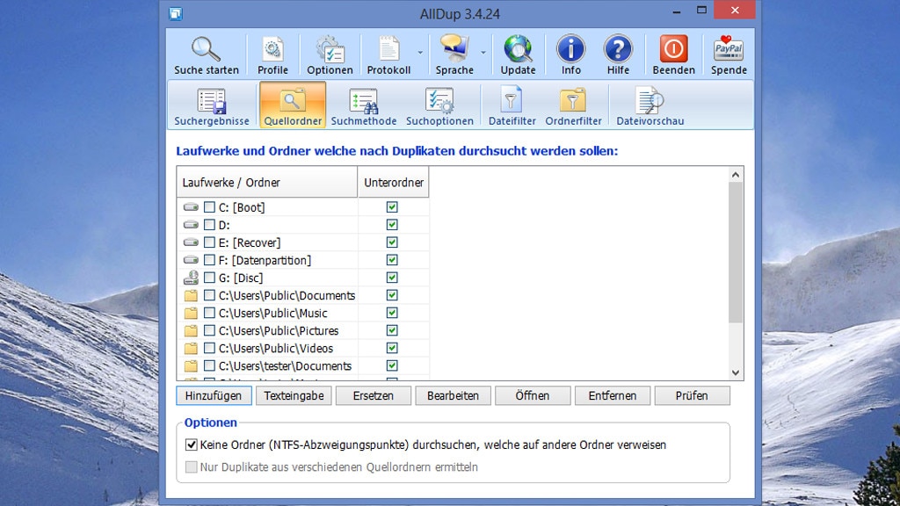This screenshot has height=506, width=900.
Task: Select C:\Users\Public\Pictures checkbox
Action: click(209, 331)
